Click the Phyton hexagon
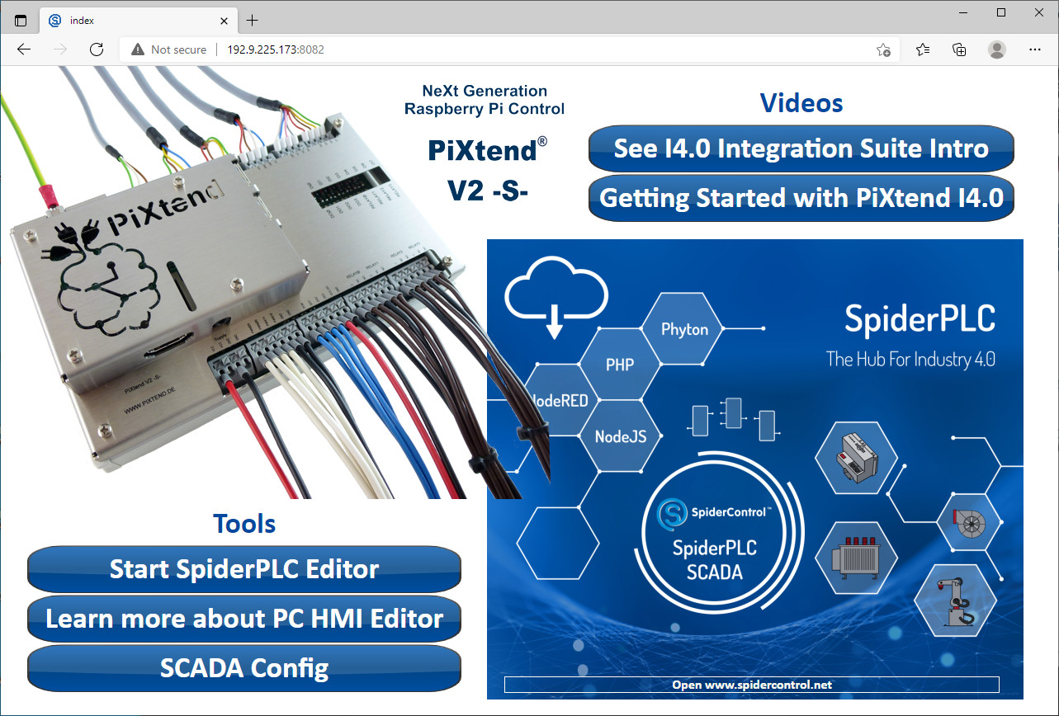This screenshot has width=1059, height=716. point(684,329)
